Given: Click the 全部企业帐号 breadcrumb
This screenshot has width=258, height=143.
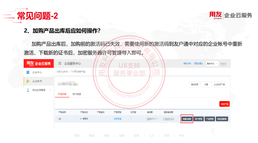Looking at the screenshot, I should point(62,72).
